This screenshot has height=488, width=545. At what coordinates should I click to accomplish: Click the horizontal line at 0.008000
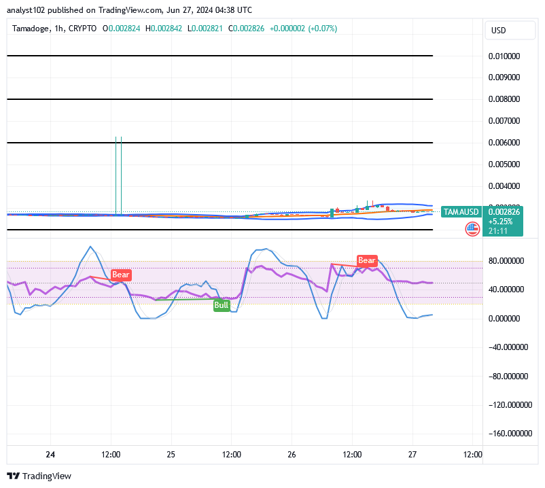point(219,99)
